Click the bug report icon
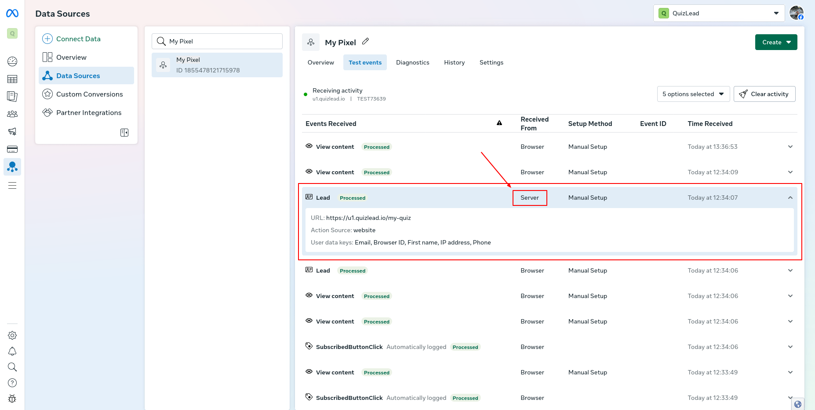The height and width of the screenshot is (410, 815). pyautogui.click(x=12, y=399)
